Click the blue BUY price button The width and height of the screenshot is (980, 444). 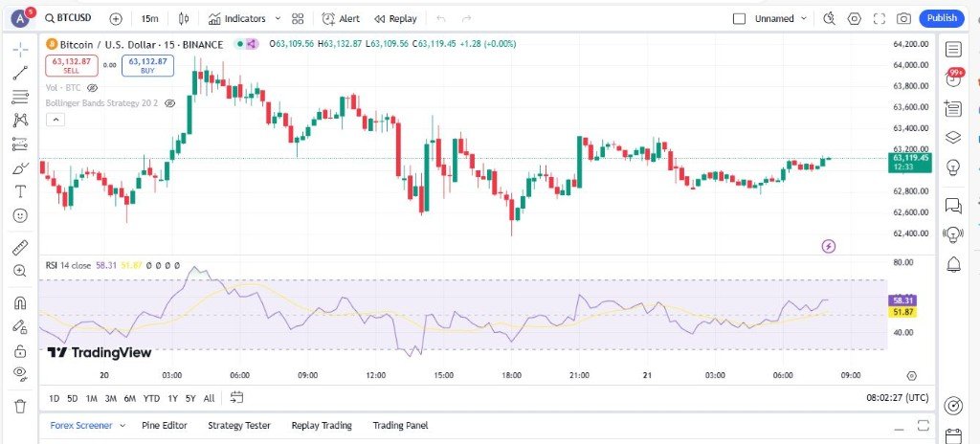pyautogui.click(x=147, y=66)
